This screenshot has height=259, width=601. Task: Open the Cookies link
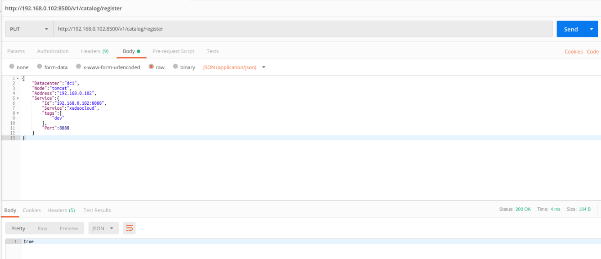pyautogui.click(x=574, y=52)
